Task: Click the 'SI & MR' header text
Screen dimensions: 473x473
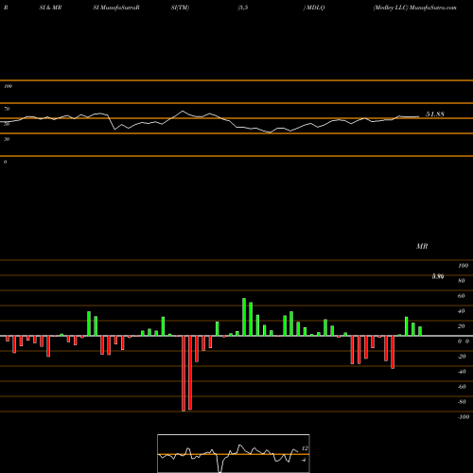Action: click(x=50, y=8)
